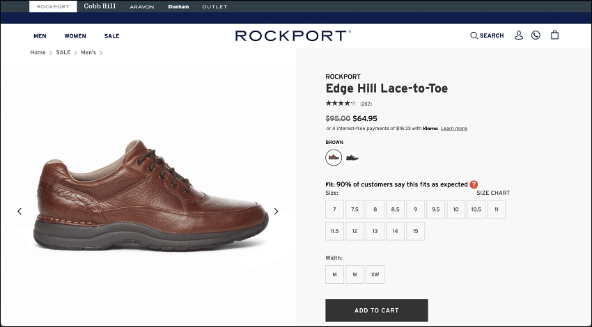Screen dimensions: 592x327
Task: Open the MEN menu
Action: point(40,36)
